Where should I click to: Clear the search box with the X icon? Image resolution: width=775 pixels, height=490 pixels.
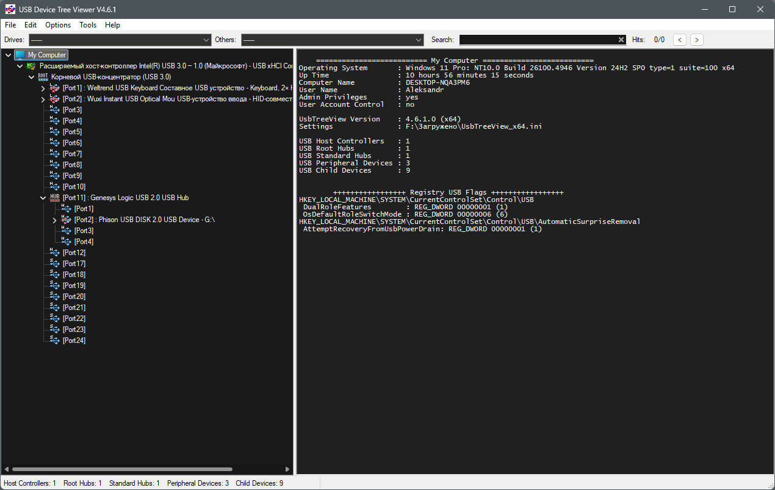[621, 40]
